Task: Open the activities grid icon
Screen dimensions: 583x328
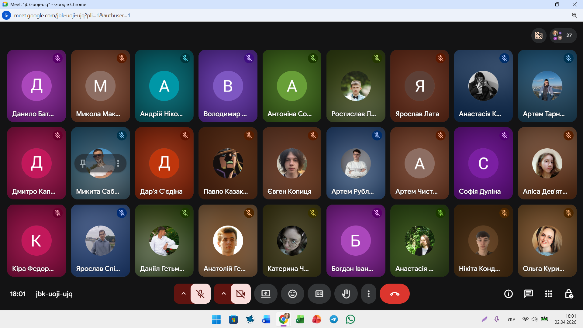Action: tap(548, 294)
